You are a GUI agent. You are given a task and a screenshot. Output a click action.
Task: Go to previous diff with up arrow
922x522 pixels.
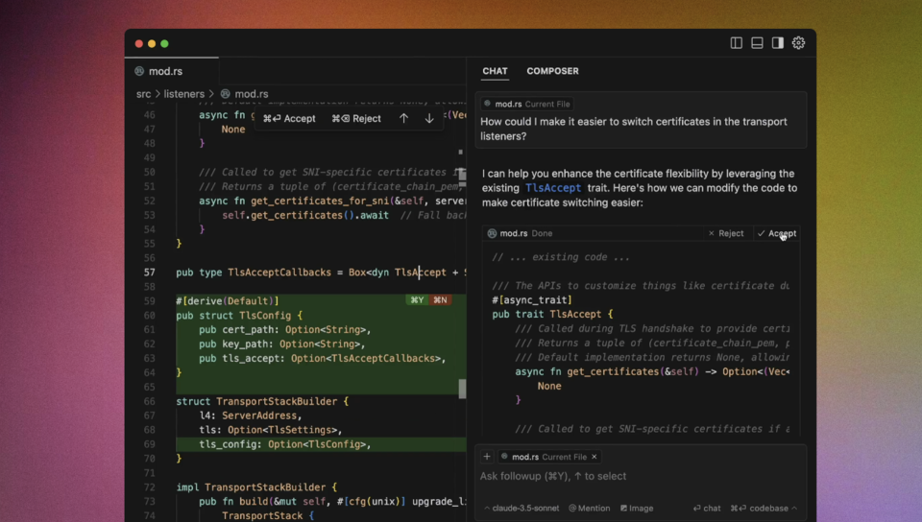click(x=403, y=119)
